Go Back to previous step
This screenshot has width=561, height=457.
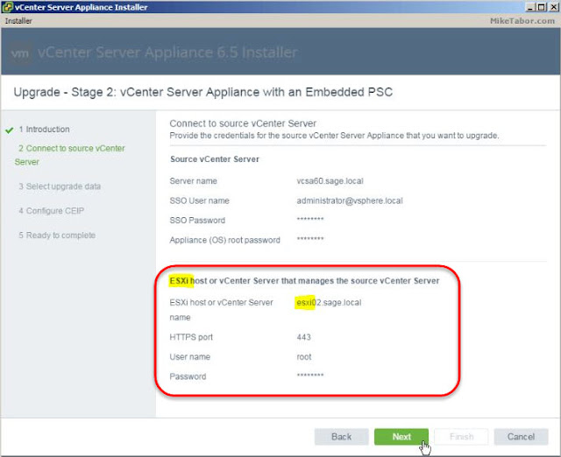(x=341, y=437)
